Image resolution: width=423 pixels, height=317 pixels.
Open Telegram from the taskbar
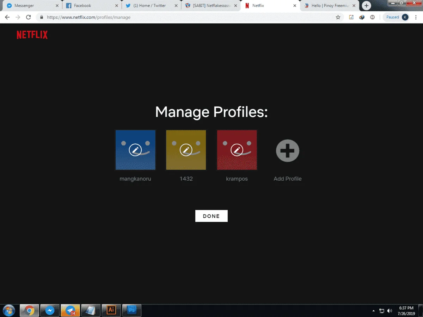[x=70, y=310]
